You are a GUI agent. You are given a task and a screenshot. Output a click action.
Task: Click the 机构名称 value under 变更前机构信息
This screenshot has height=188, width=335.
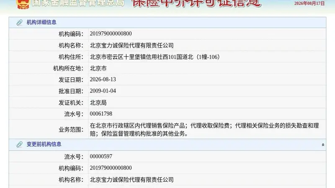pos(131,180)
